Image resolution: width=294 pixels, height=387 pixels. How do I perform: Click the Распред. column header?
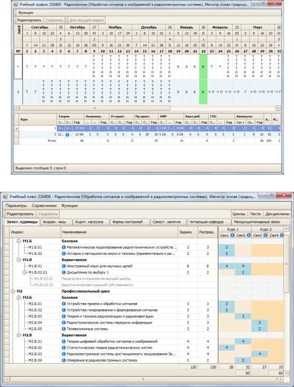(x=208, y=232)
